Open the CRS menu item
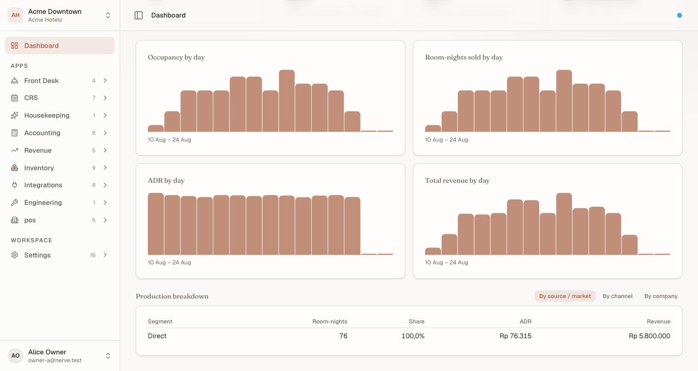 pyautogui.click(x=60, y=98)
